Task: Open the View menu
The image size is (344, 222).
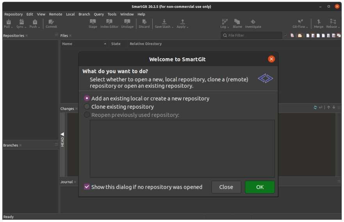Action: coord(41,14)
